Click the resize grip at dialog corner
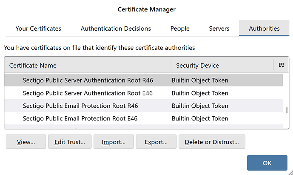The image size is (293, 175). pyautogui.click(x=290, y=172)
